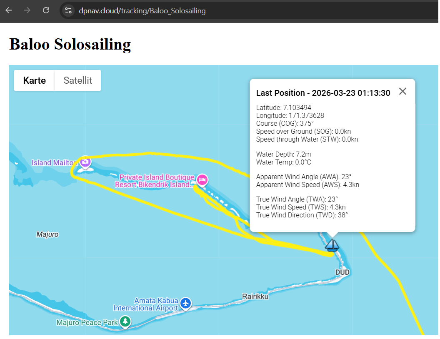Click the browser forward arrow
Screen dimensions: 440x339
[27, 10]
